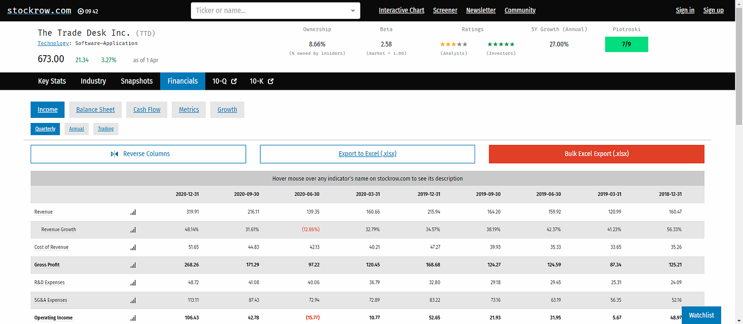Click Export to Excel (.xlsx)
743x324 pixels.
(x=367, y=154)
